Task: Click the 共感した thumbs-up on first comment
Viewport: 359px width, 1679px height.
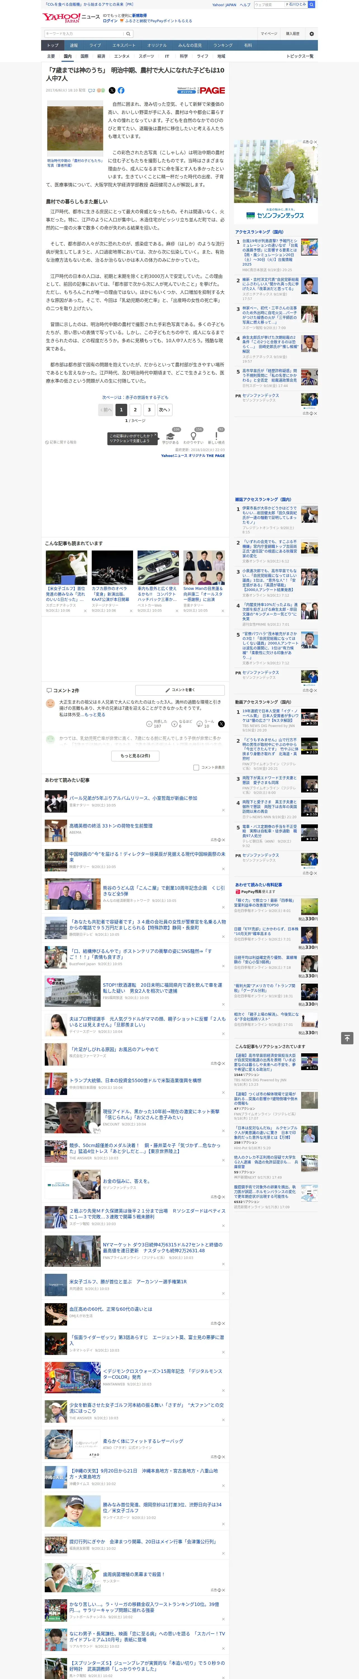Action: point(157,723)
